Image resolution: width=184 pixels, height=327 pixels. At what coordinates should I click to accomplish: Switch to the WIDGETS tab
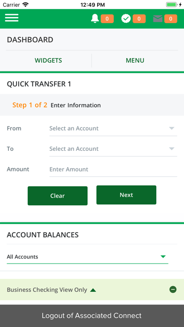48,61
